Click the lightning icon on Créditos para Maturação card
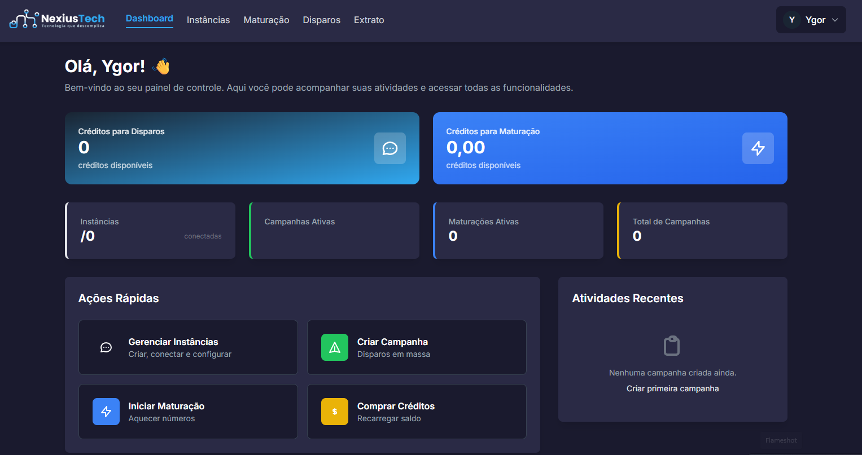 tap(758, 148)
